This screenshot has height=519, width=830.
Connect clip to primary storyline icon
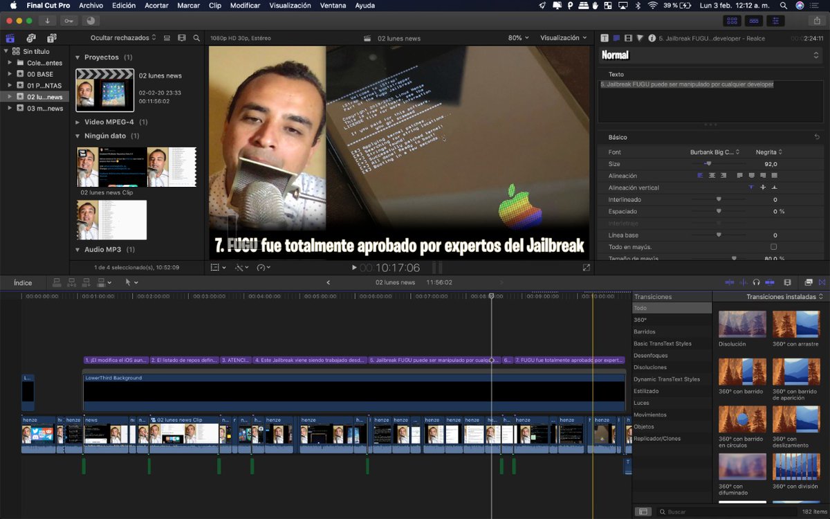pos(57,282)
